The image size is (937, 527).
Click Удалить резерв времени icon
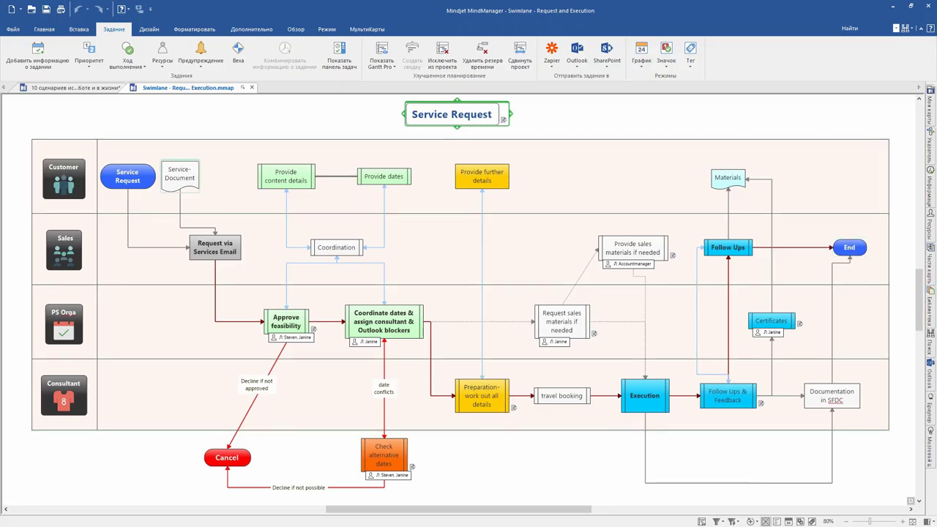tap(482, 48)
